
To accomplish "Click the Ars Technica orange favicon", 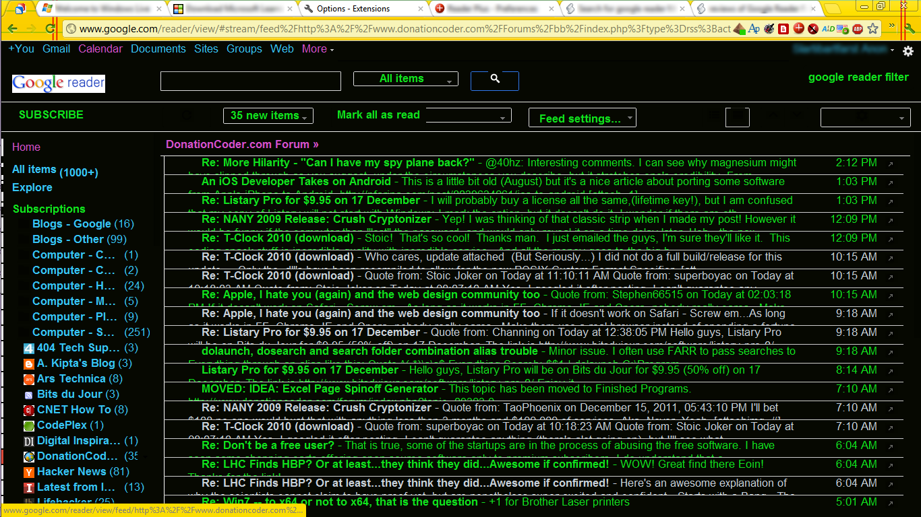I will 28,380.
